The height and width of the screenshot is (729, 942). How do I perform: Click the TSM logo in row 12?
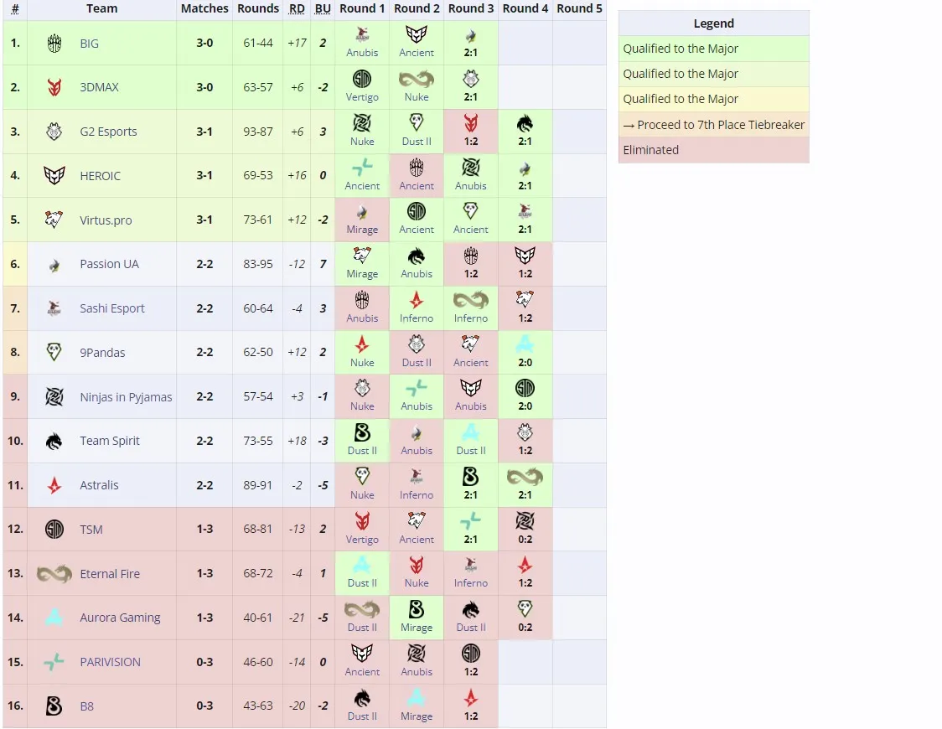(x=54, y=529)
